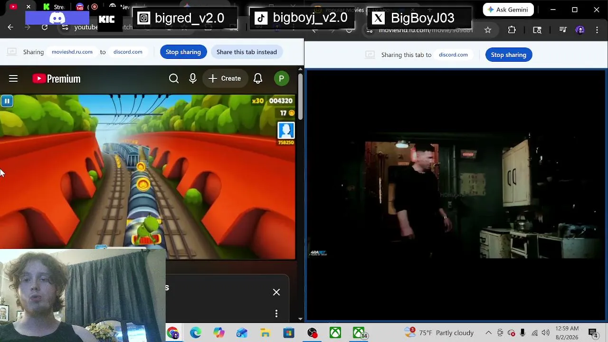This screenshot has height=342, width=608.
Task: Open the Wi-Fi network tray icon
Action: coord(535,333)
